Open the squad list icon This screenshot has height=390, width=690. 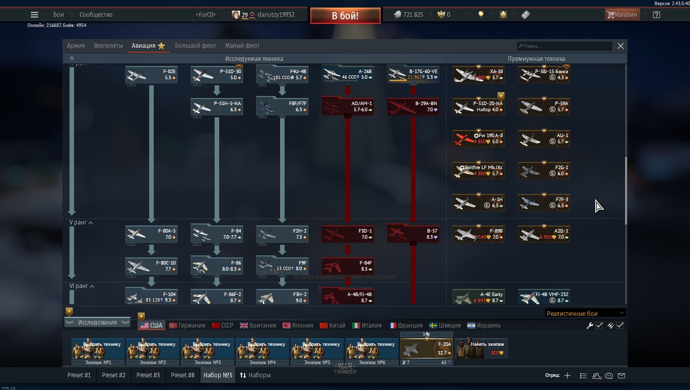click(x=583, y=376)
